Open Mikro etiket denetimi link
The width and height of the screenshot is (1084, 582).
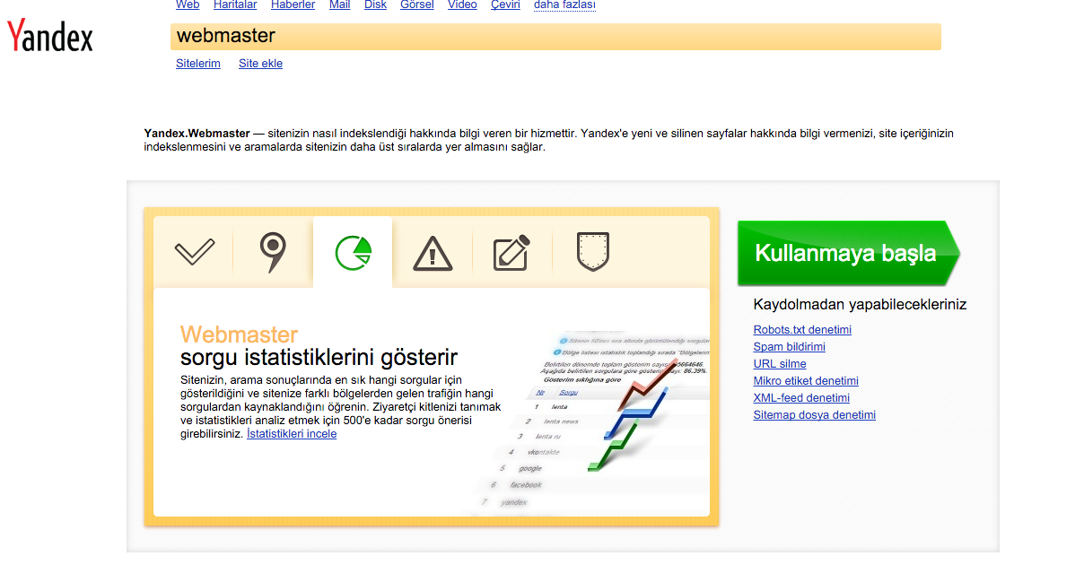pyautogui.click(x=806, y=381)
